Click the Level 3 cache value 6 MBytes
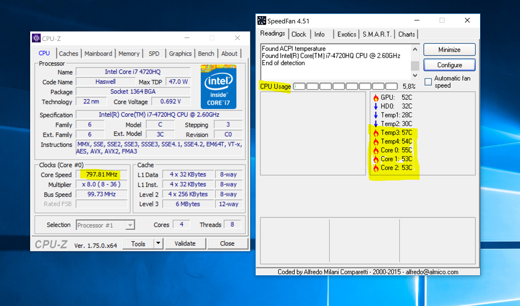Image resolution: width=520 pixels, height=306 pixels. pyautogui.click(x=188, y=204)
